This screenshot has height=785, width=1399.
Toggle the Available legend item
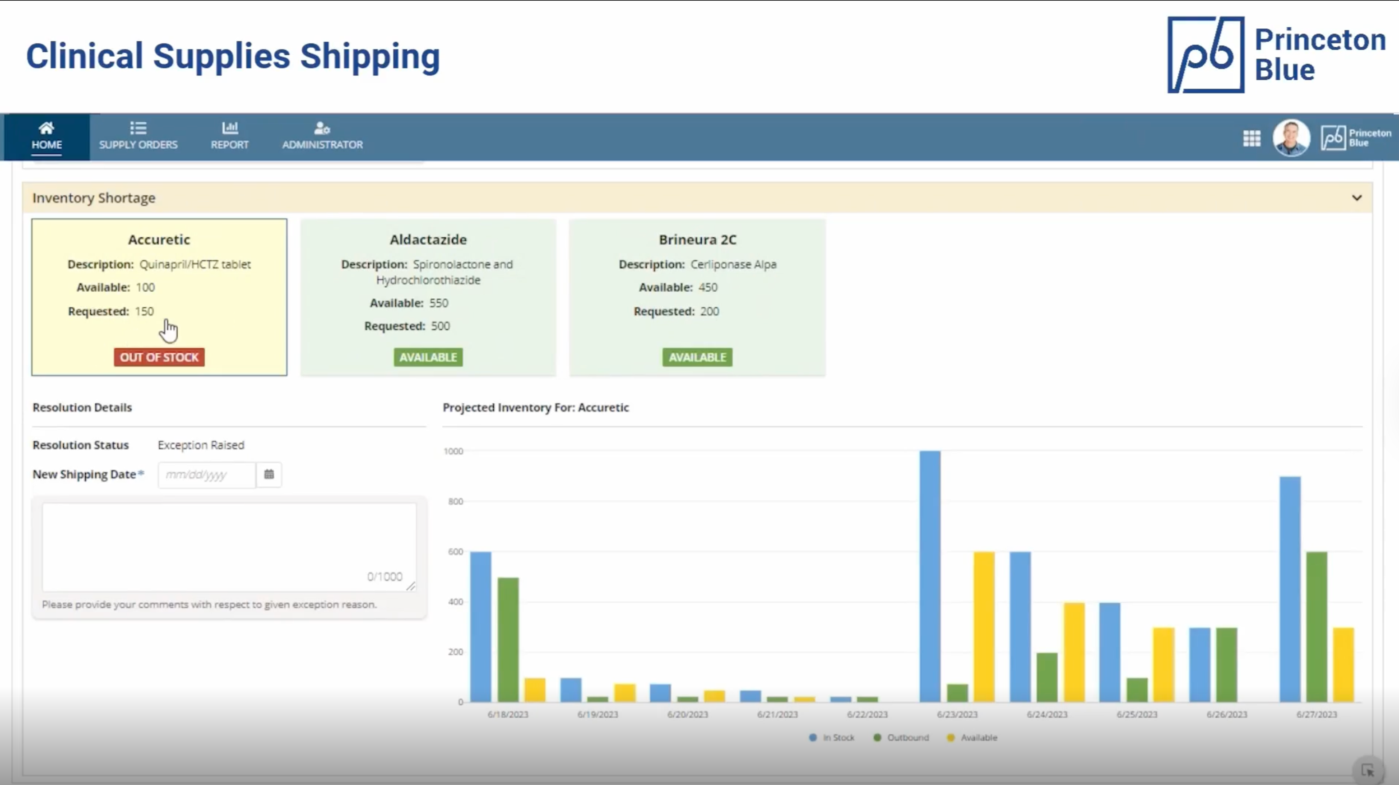pos(972,738)
